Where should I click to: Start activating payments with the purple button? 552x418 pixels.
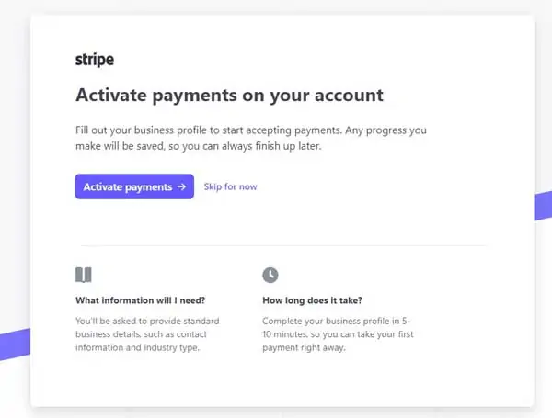click(134, 186)
